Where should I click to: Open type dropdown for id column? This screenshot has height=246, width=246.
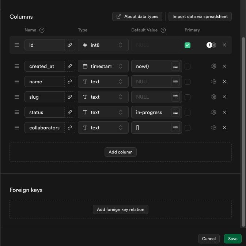103,45
